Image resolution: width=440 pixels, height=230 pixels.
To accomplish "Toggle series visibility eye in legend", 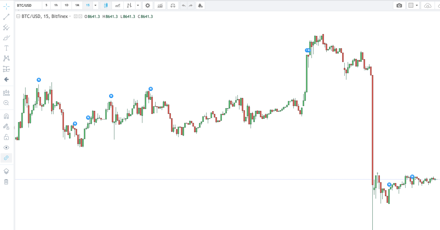I will click(75, 16).
